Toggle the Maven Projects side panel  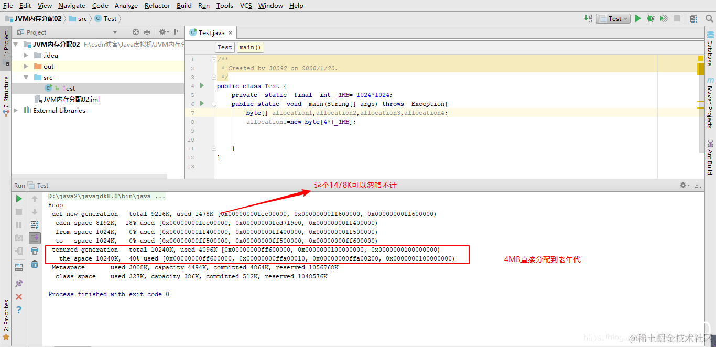pyautogui.click(x=710, y=104)
